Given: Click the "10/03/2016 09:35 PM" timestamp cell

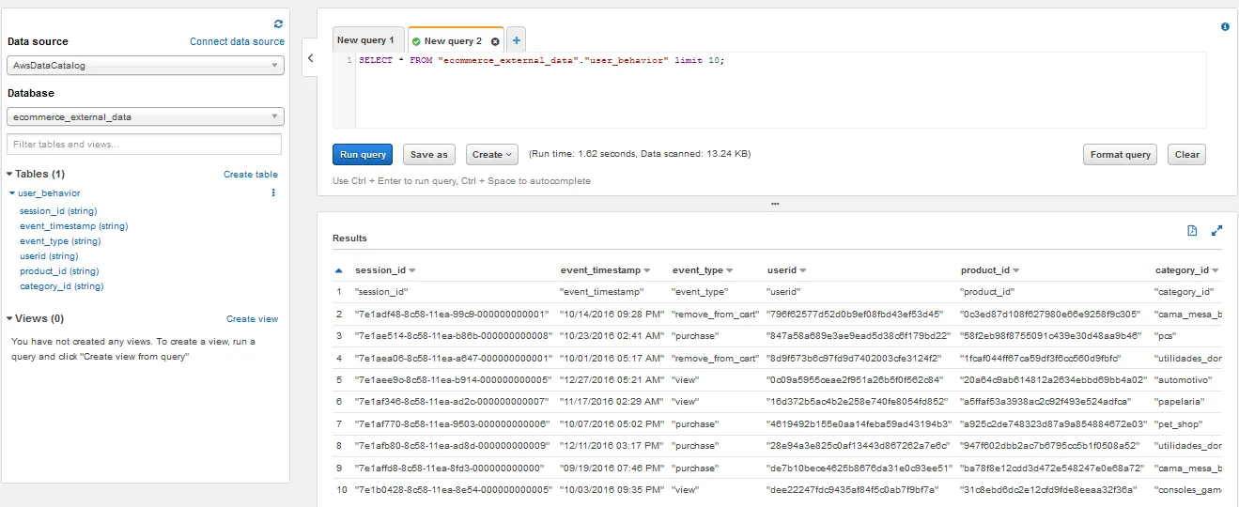Looking at the screenshot, I should (x=612, y=489).
